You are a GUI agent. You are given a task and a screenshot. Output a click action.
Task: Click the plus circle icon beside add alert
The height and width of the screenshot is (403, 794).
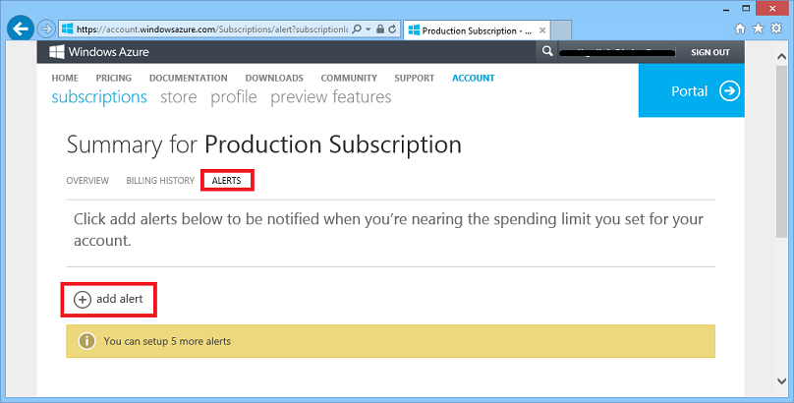click(83, 300)
